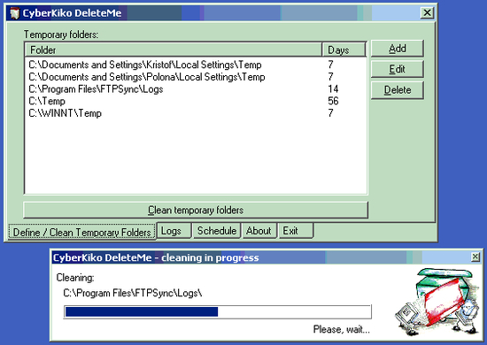487x345 pixels.
Task: Select the C:\Program Files\FTPSync\Logs row
Action: coord(196,89)
